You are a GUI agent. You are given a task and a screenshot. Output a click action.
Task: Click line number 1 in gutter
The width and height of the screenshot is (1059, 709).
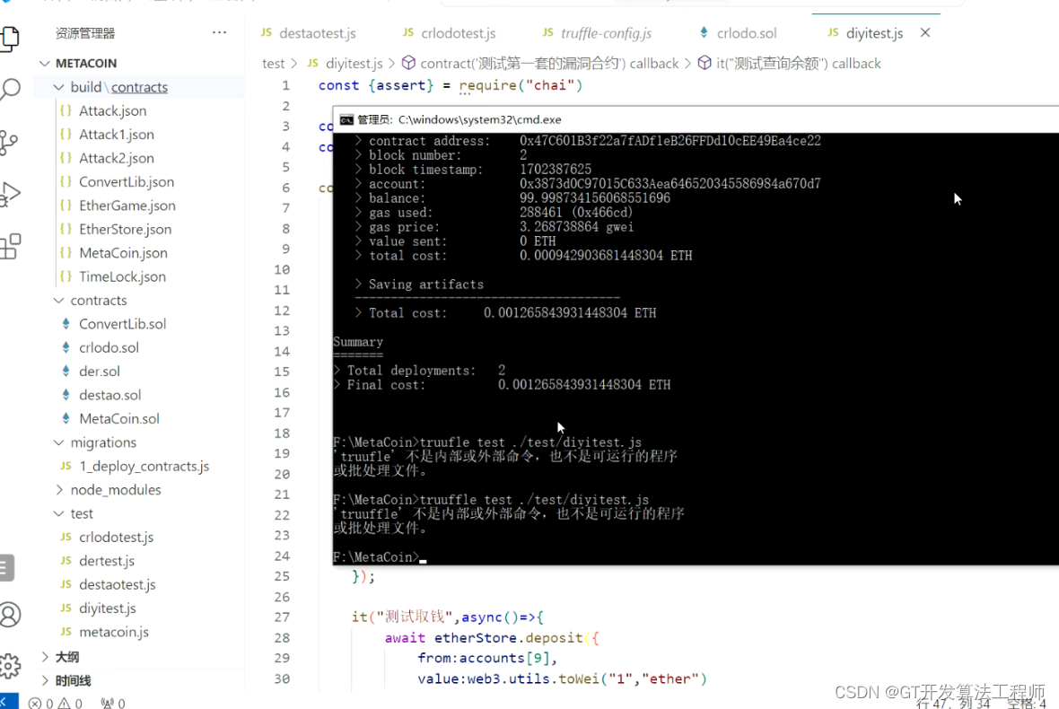(x=285, y=86)
